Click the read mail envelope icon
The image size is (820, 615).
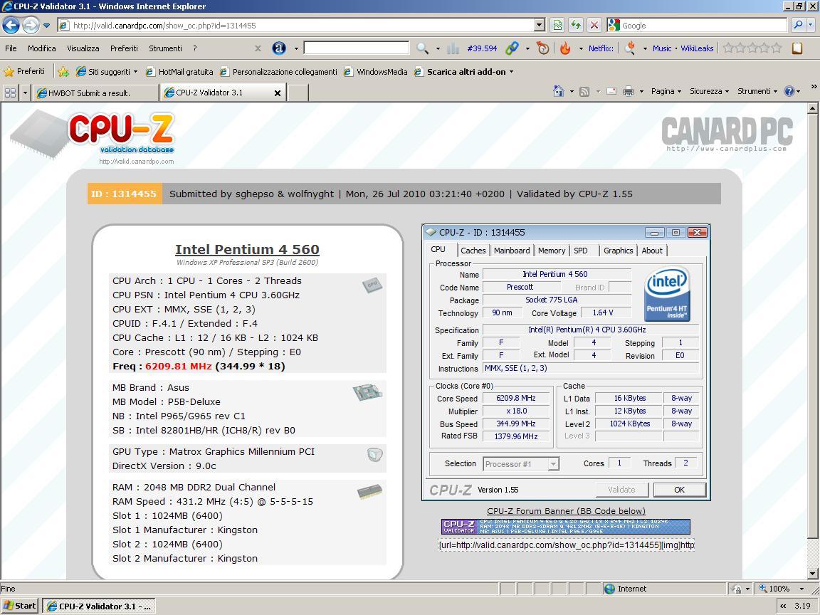pyautogui.click(x=611, y=92)
